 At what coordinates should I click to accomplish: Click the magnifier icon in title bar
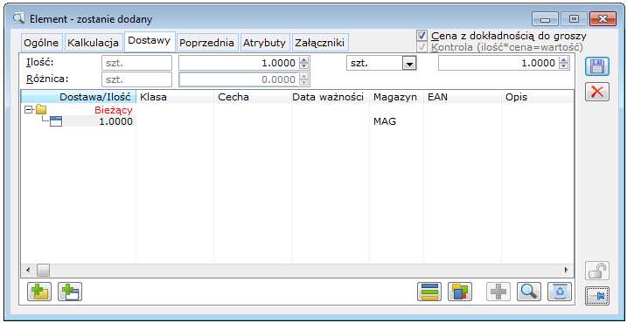click(x=18, y=18)
